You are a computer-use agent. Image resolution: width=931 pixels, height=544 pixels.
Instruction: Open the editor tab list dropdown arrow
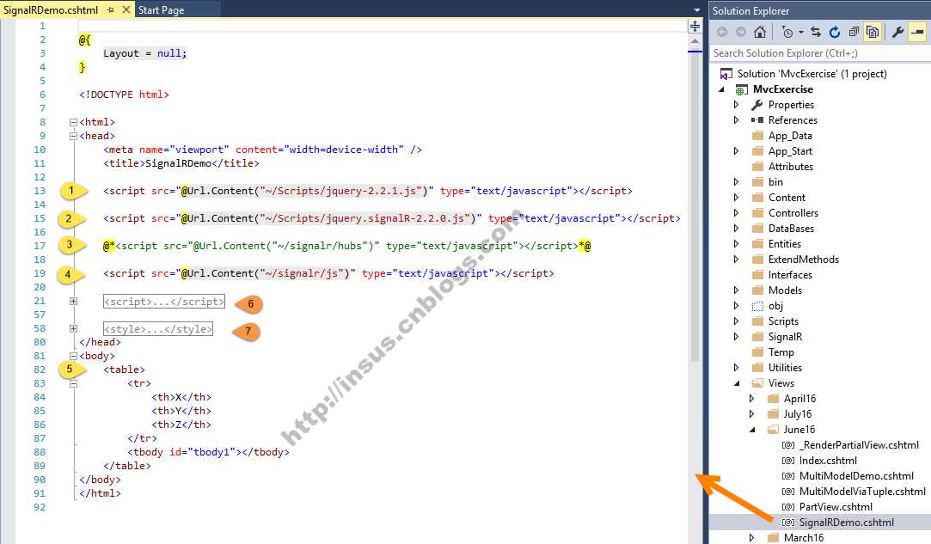[697, 10]
